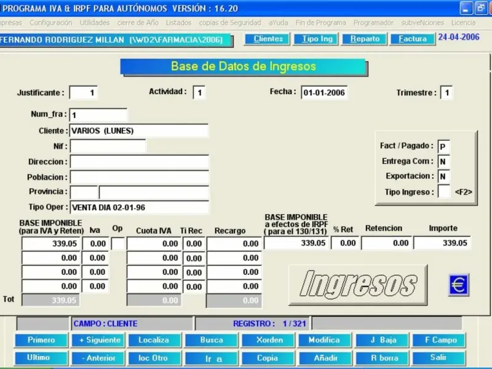Click the Cliente field with VARIOS (LUNES)

point(139,131)
